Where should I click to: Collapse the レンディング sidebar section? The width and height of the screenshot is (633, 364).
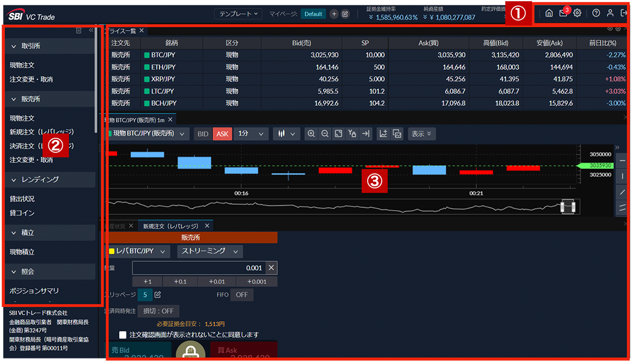[x=50, y=180]
